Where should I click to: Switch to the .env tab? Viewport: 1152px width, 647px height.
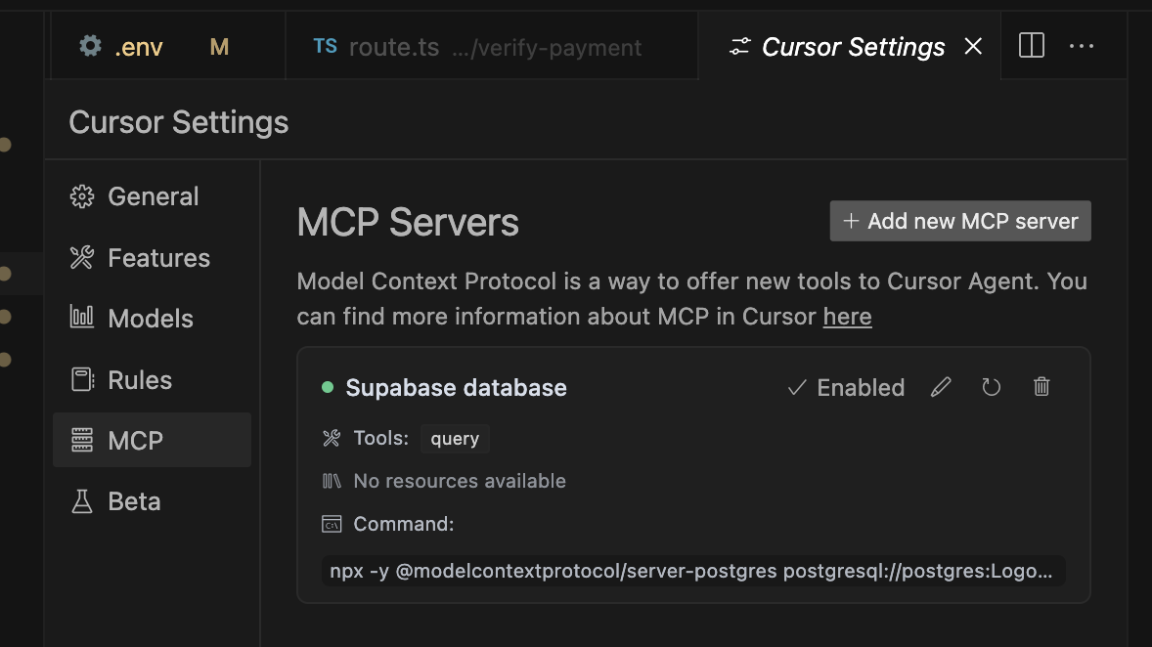pos(139,45)
